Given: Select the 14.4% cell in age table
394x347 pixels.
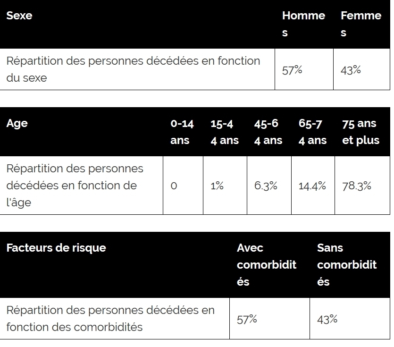Looking at the screenshot, I should (x=312, y=186).
